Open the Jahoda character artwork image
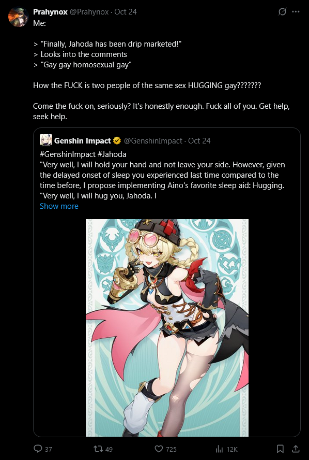Screen dimensions: 309x460 pyautogui.click(x=167, y=328)
